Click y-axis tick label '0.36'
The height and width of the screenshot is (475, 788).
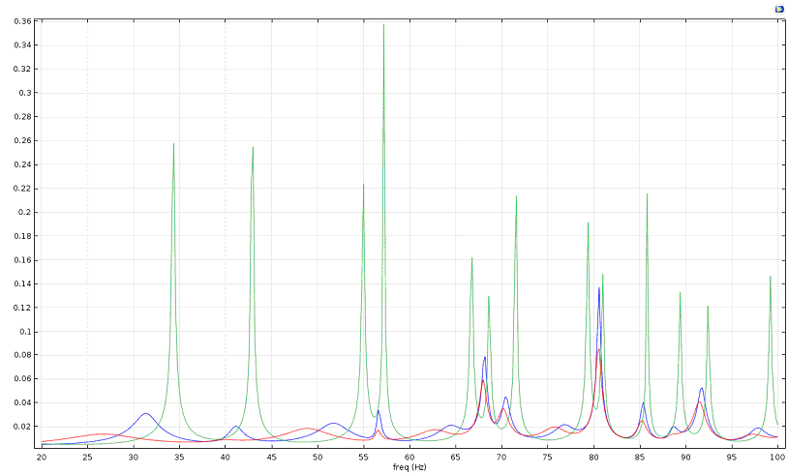(x=22, y=21)
